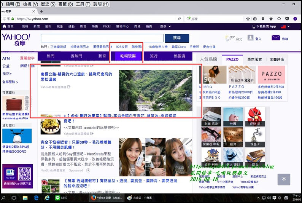The width and height of the screenshot is (302, 203).
Task: Switch to the 流行 tab
Action: click(x=154, y=56)
